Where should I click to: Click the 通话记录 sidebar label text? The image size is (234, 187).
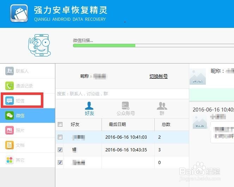click(24, 86)
